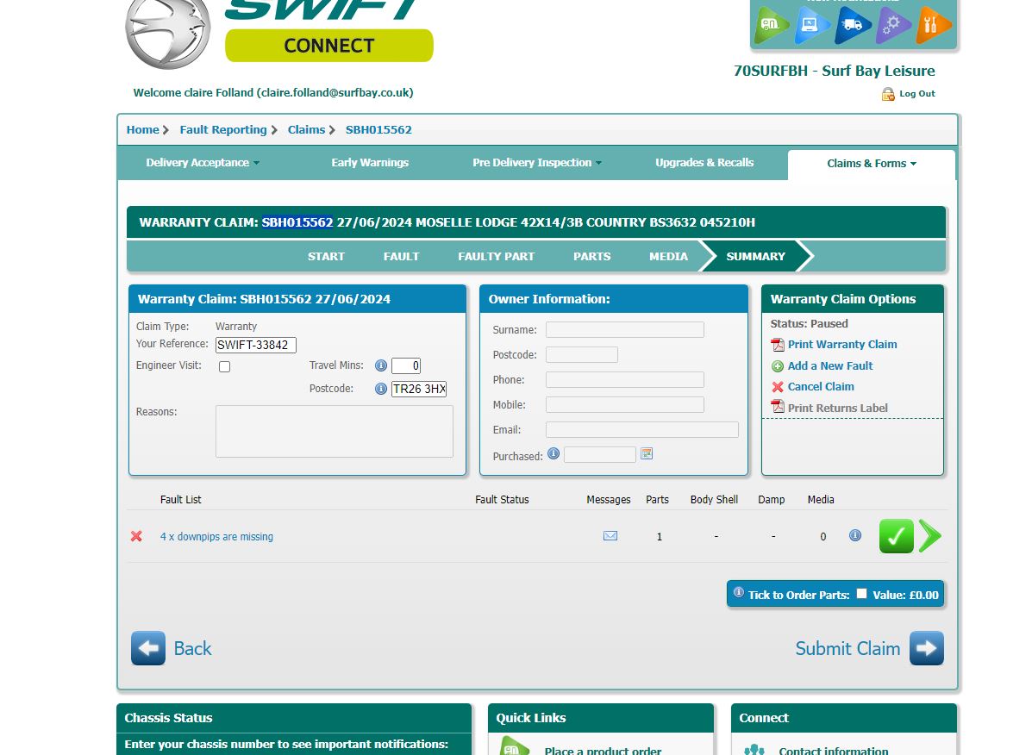The image size is (1032, 755).
Task: Click the green arrow next to the tick
Action: click(930, 536)
